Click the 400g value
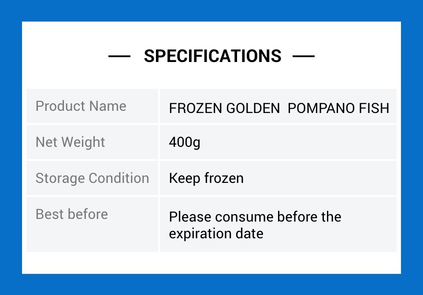 click(x=185, y=142)
